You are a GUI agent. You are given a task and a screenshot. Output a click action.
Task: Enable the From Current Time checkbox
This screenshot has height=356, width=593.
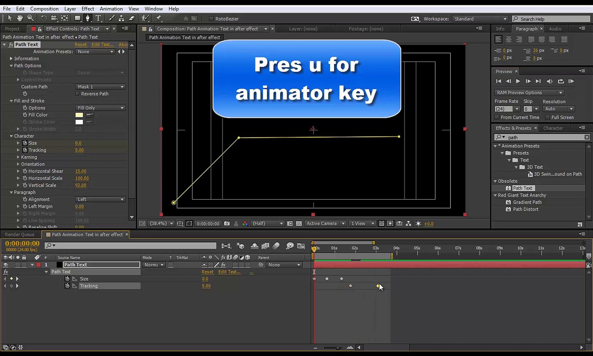[x=497, y=117]
